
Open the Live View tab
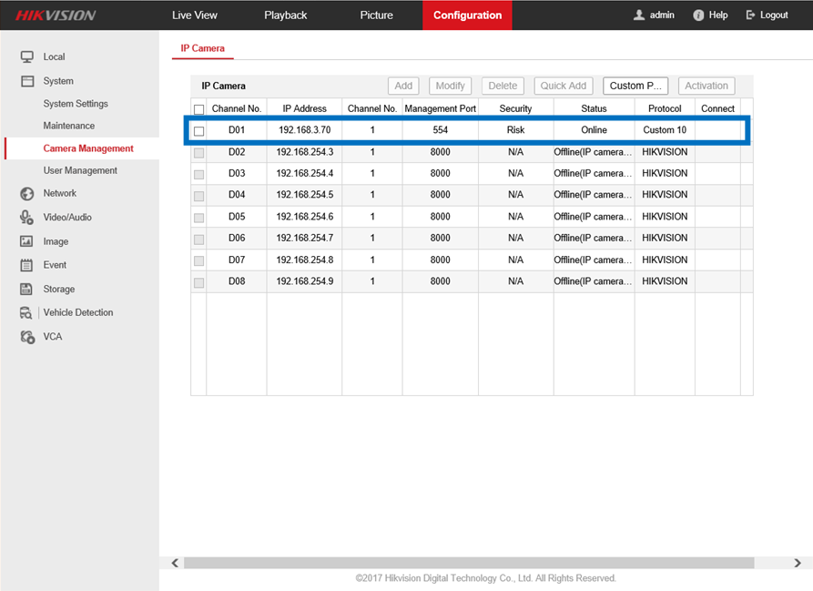(x=195, y=15)
